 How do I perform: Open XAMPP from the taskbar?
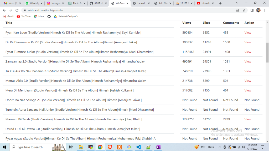pyautogui.click(x=120, y=147)
